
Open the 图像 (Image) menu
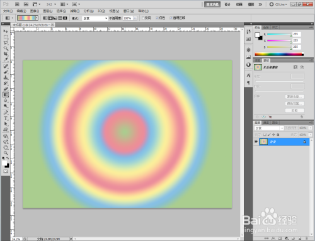click(35, 11)
